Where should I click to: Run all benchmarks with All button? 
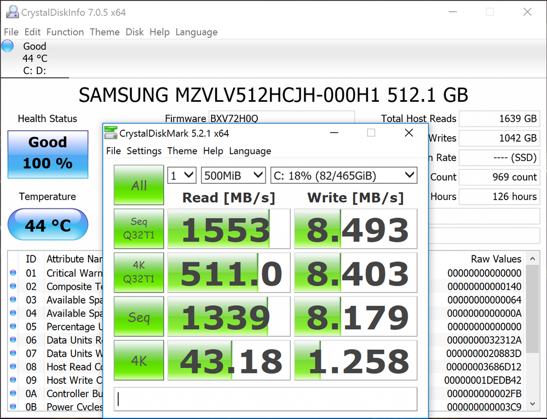pos(139,185)
